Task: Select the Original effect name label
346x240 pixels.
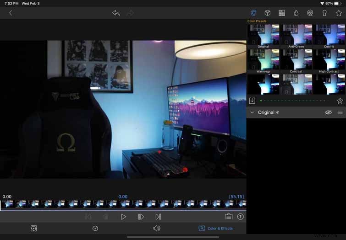Action: (x=269, y=112)
